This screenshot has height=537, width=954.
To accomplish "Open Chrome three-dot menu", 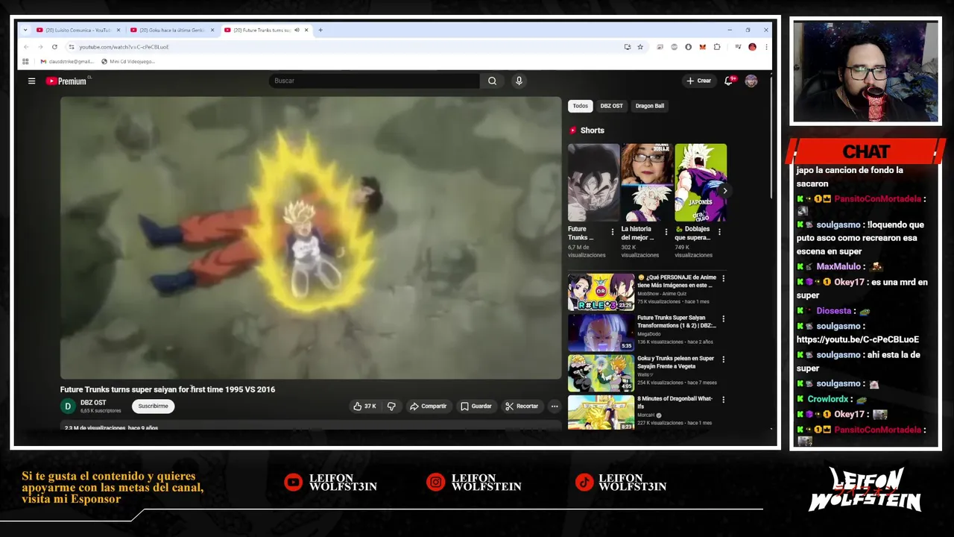I will click(765, 47).
